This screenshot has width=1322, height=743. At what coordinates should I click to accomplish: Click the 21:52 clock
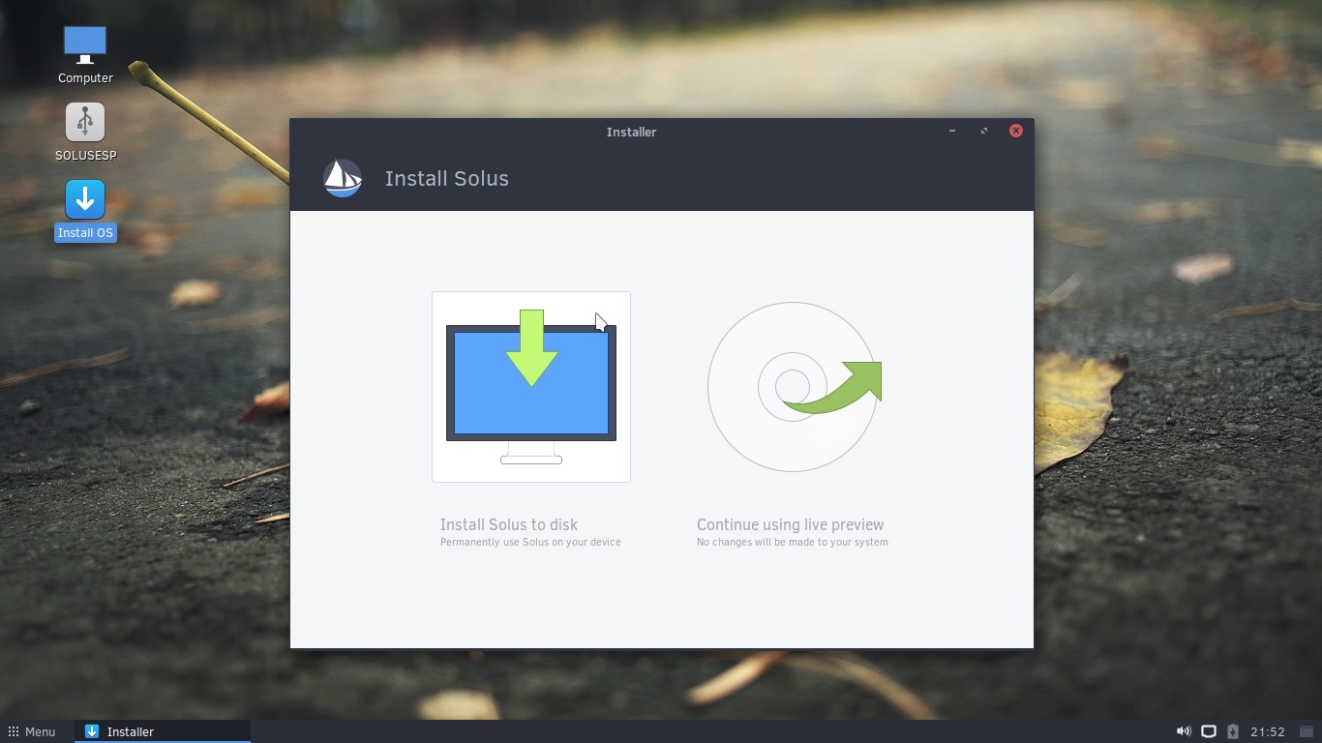[x=1268, y=732]
